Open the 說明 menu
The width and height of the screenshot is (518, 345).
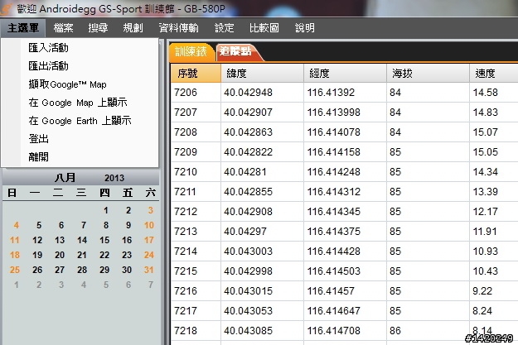coord(305,27)
